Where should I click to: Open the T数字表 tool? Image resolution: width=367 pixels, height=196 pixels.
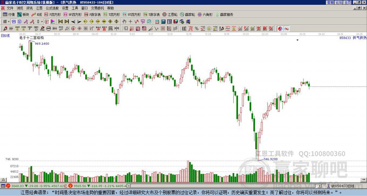[x=152, y=14]
